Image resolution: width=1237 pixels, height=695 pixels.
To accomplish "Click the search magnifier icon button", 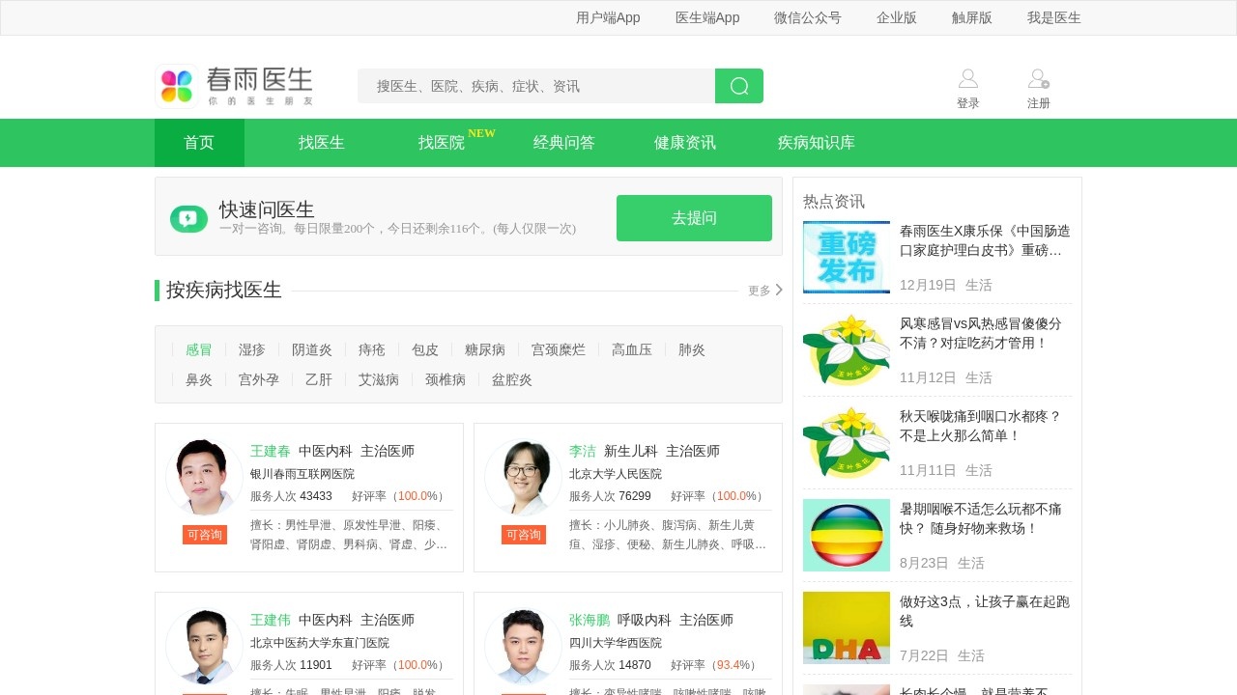I will click(739, 86).
